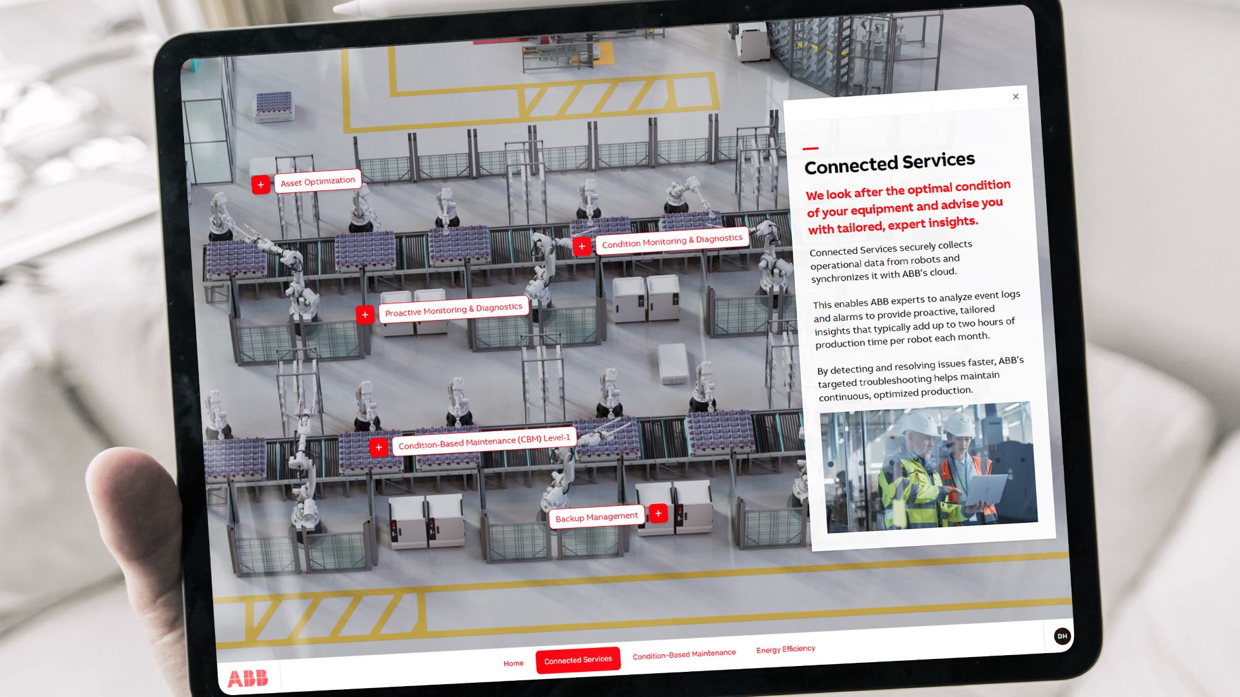Viewport: 1240px width, 697px height.
Task: Click the Condition Monitoring & Diagnostics label
Action: point(672,241)
